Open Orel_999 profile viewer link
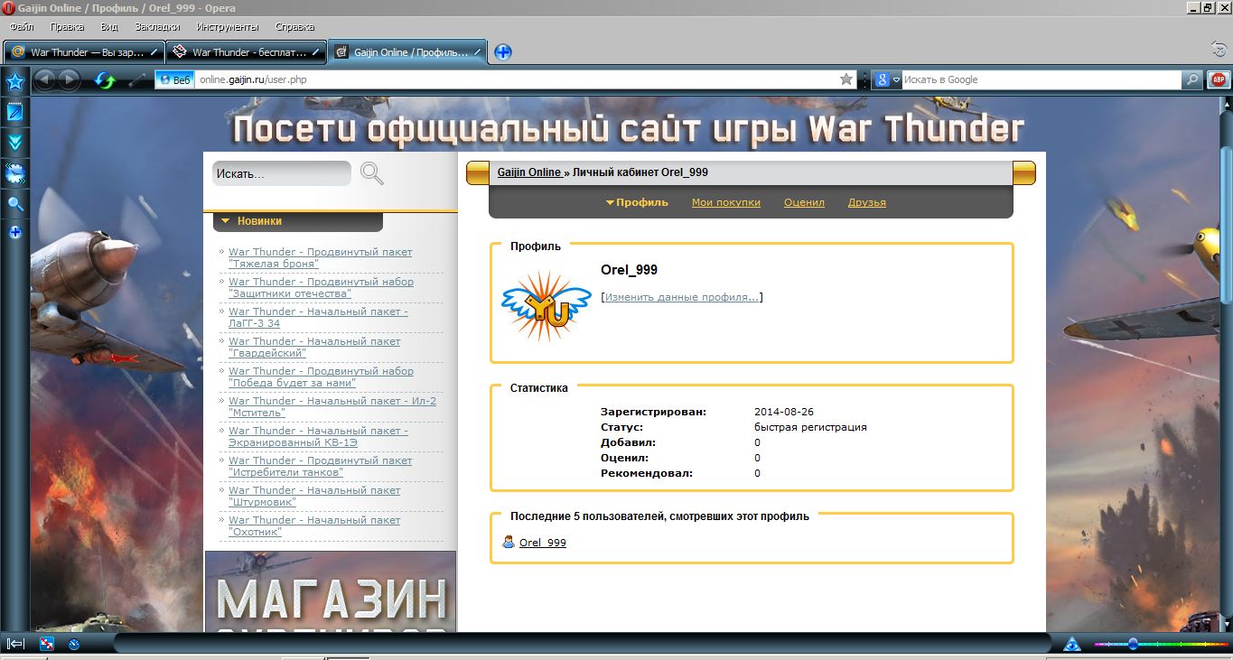The height and width of the screenshot is (660, 1233). click(x=543, y=543)
